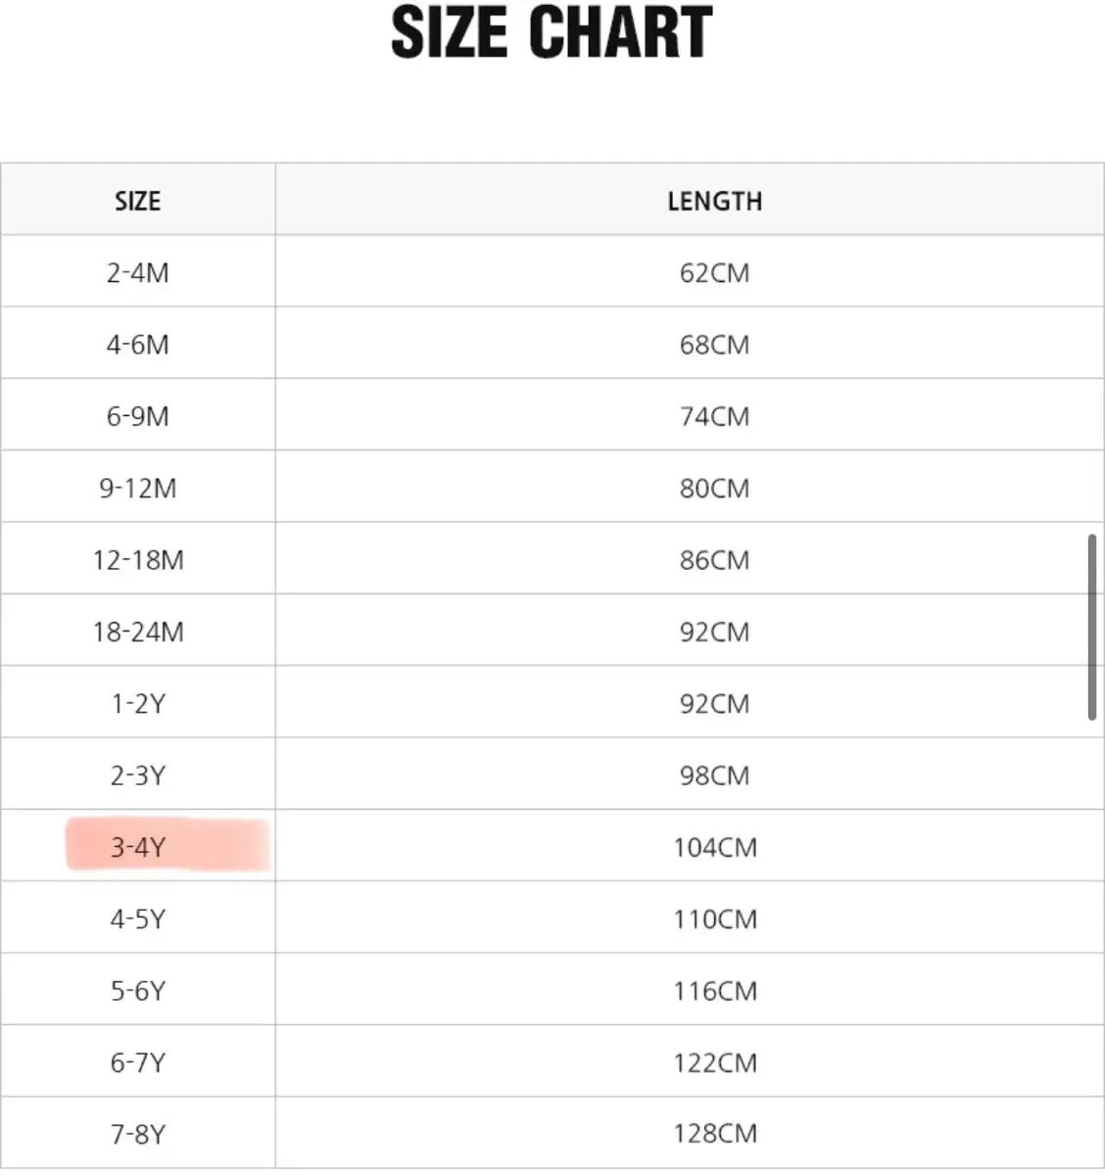
Task: Select the 7-8Y size cell
Action: pyautogui.click(x=138, y=1134)
